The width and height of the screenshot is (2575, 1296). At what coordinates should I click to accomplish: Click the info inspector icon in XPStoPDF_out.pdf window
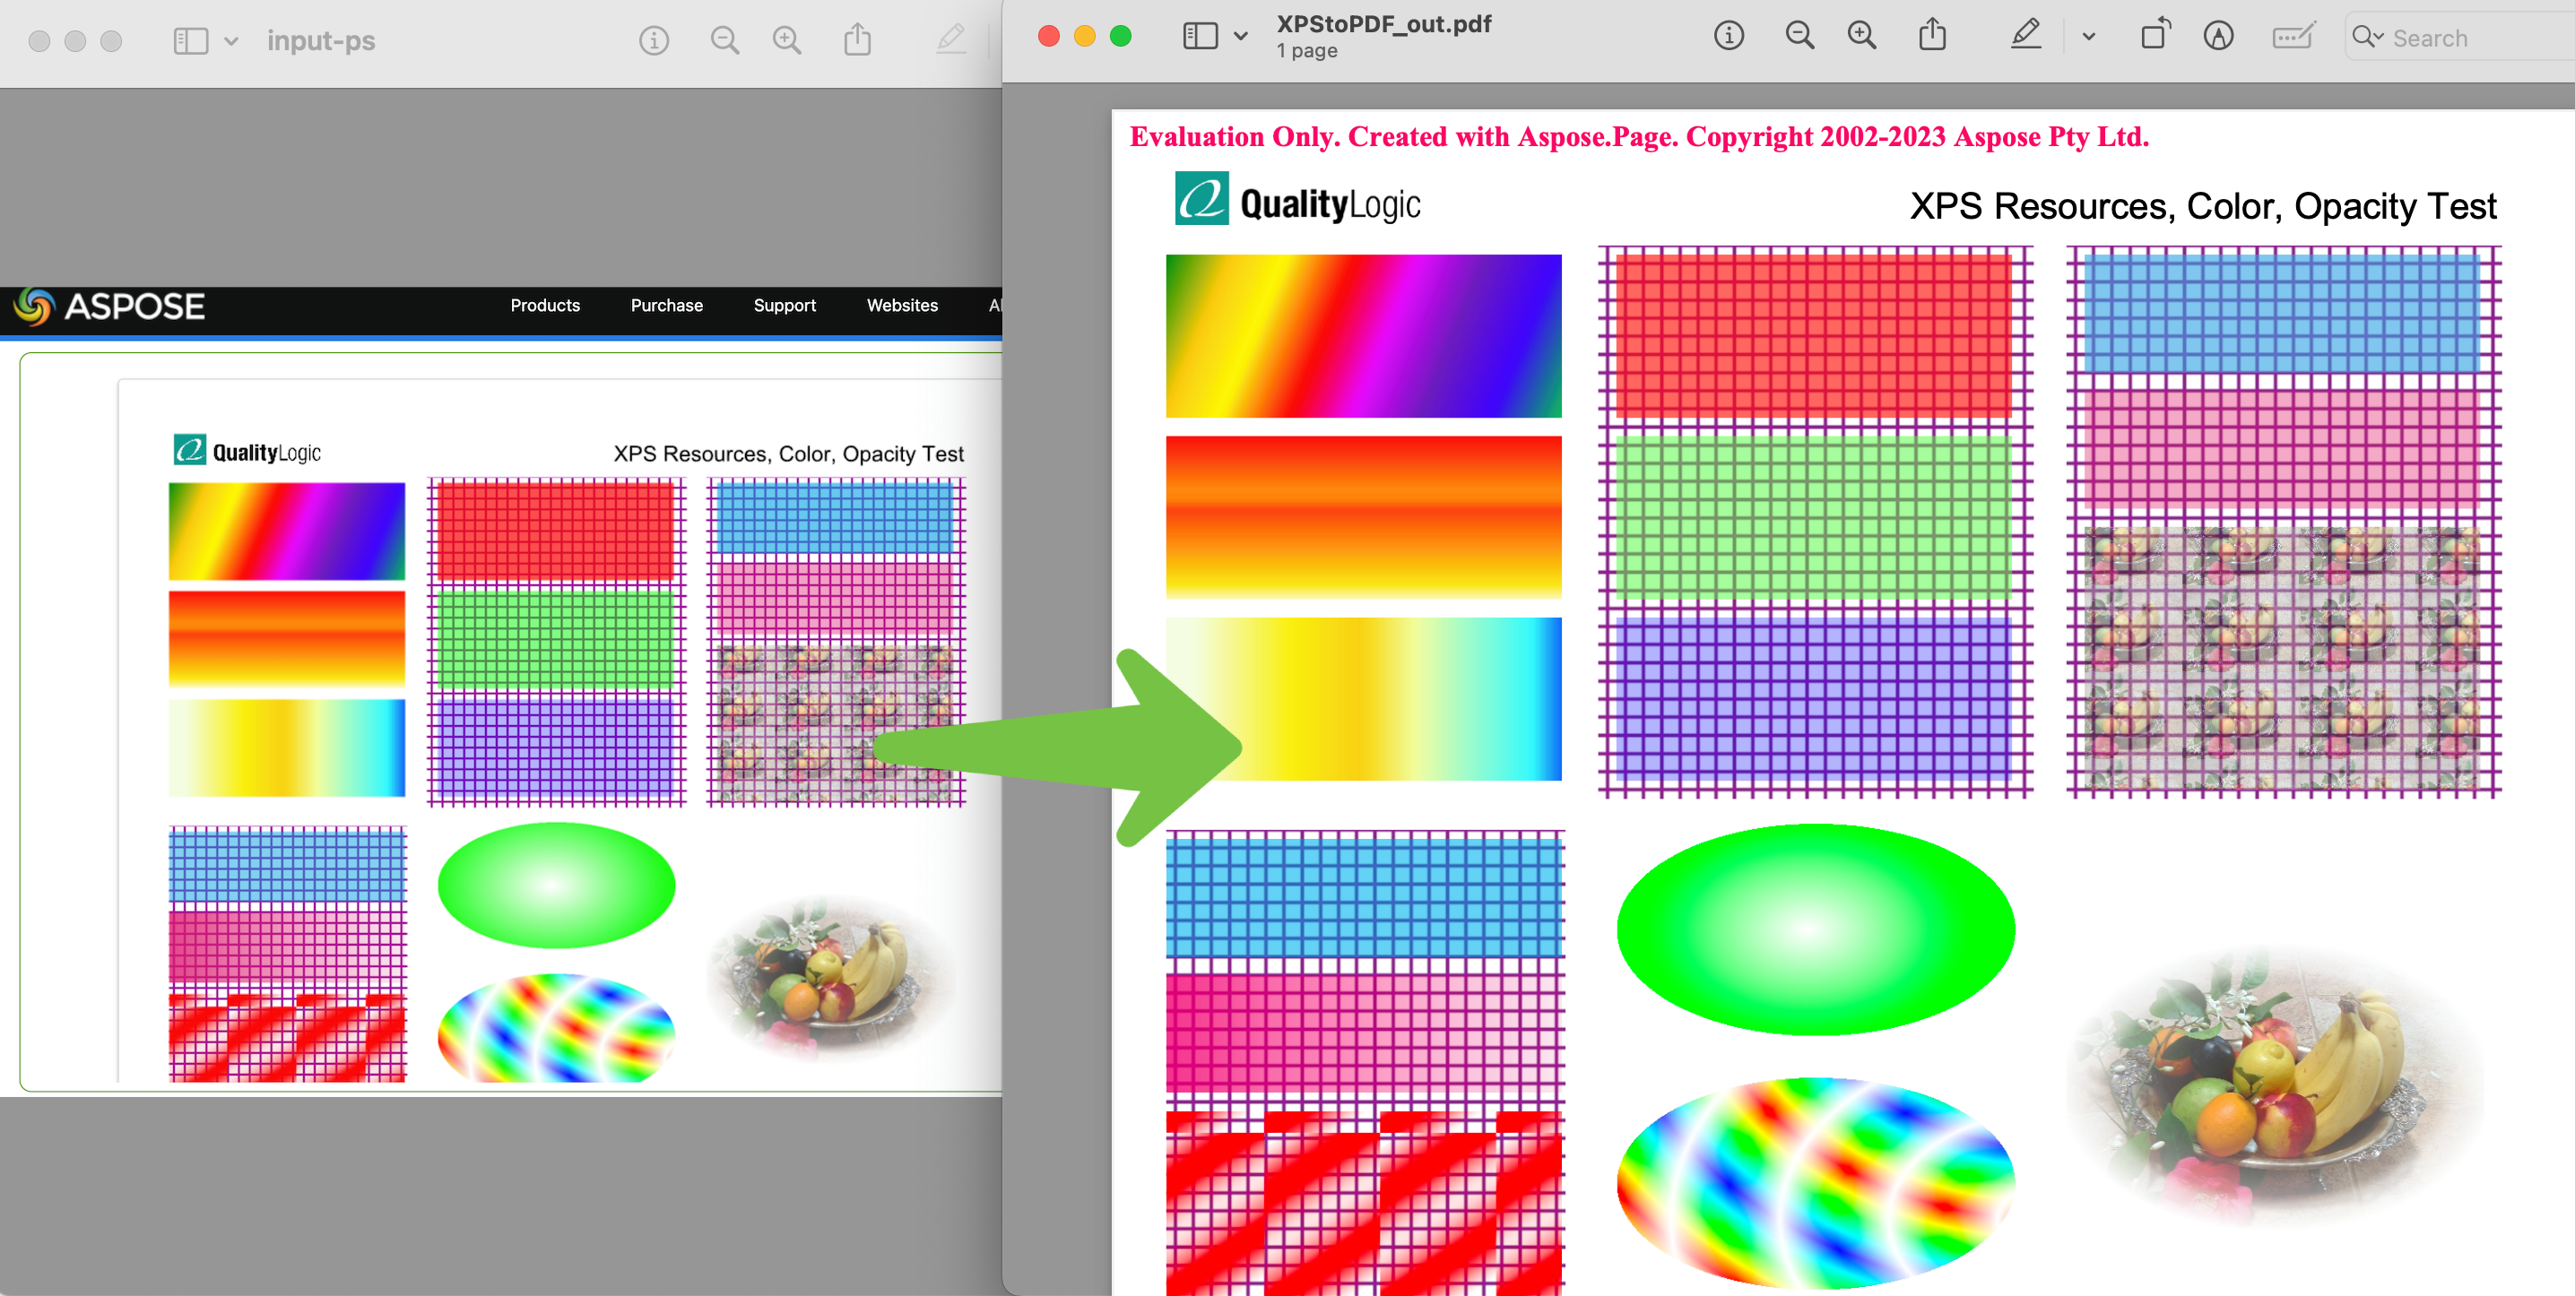(1729, 37)
